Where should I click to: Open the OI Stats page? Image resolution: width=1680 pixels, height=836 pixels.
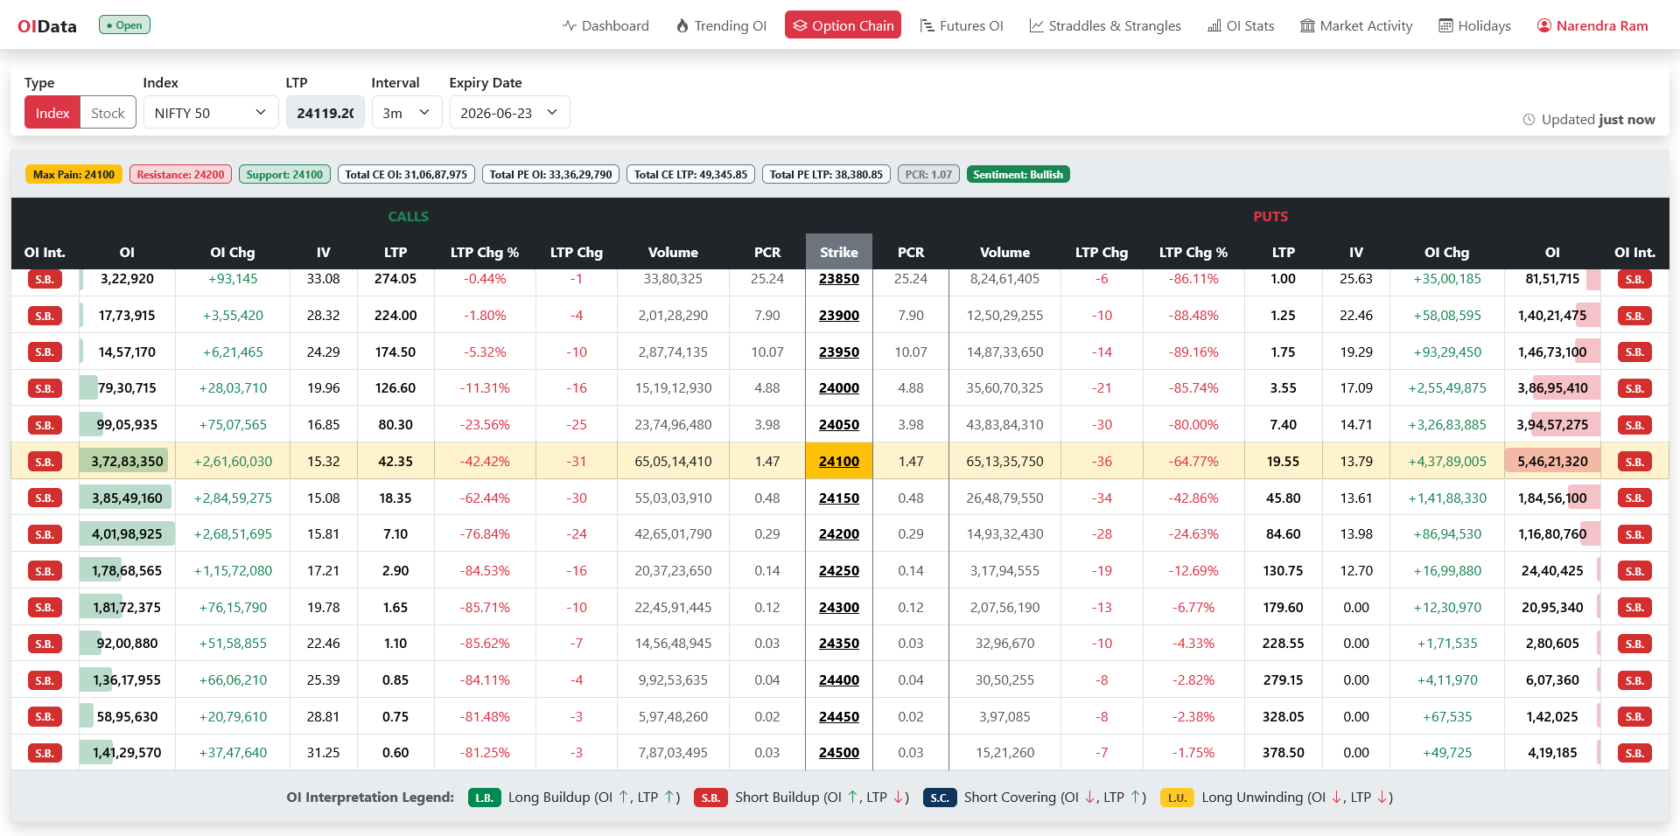pyautogui.click(x=1241, y=25)
